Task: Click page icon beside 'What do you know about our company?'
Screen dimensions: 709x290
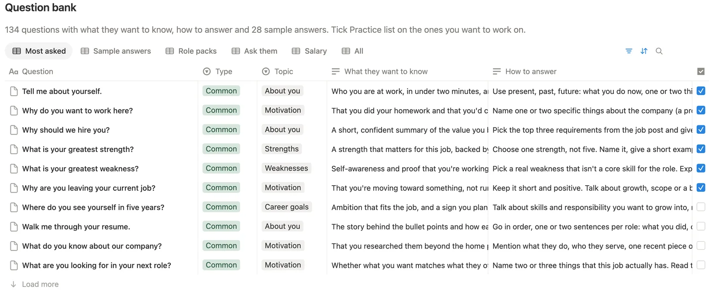Action: point(14,246)
